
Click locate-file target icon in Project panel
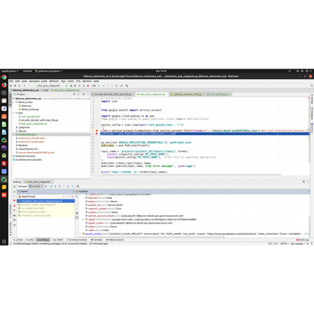coord(74,94)
